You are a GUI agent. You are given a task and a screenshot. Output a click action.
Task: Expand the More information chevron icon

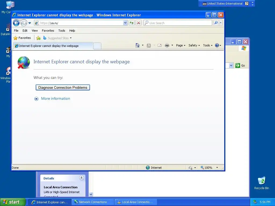(x=36, y=99)
